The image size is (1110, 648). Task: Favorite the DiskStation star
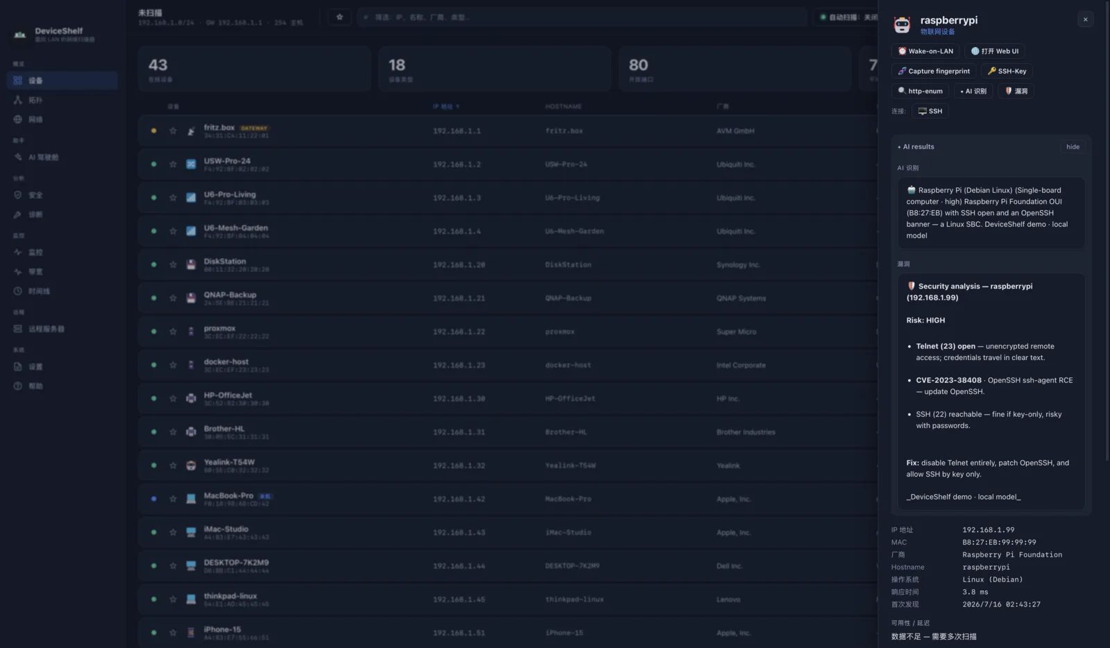coord(173,265)
